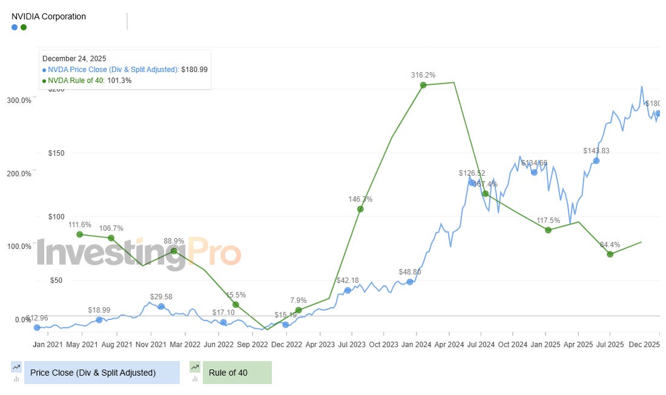Viewport: 666px width, 395px height.
Task: Click the 101.3% Rule of 40 tooltip value
Action: coord(119,81)
